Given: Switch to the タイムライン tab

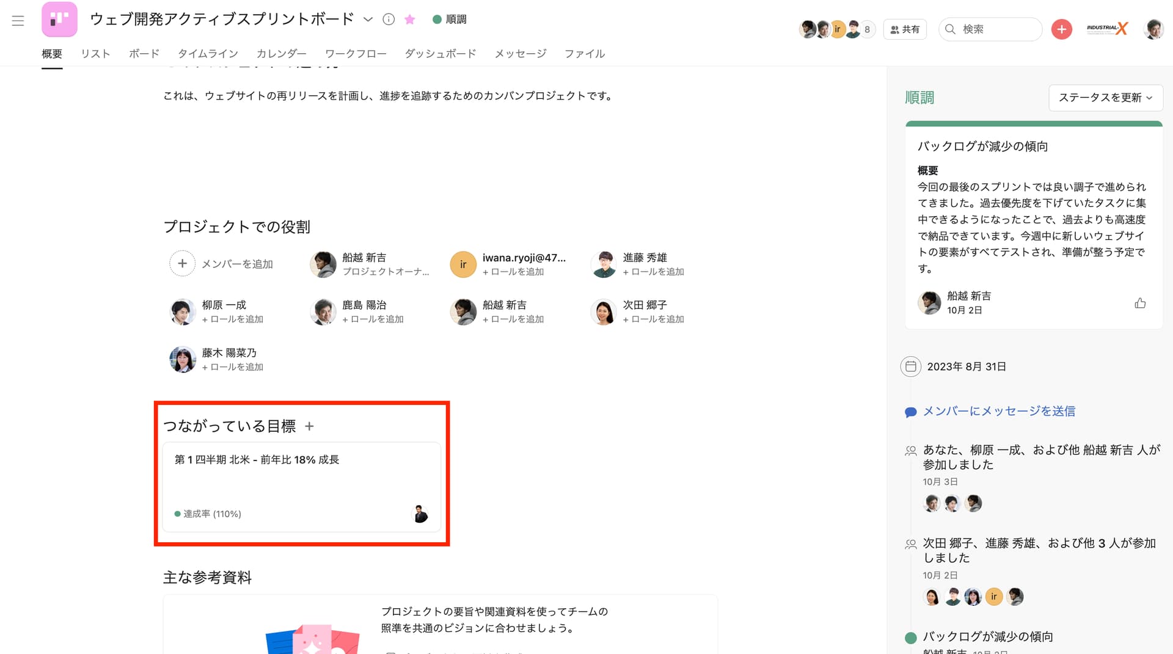Looking at the screenshot, I should pyautogui.click(x=208, y=54).
